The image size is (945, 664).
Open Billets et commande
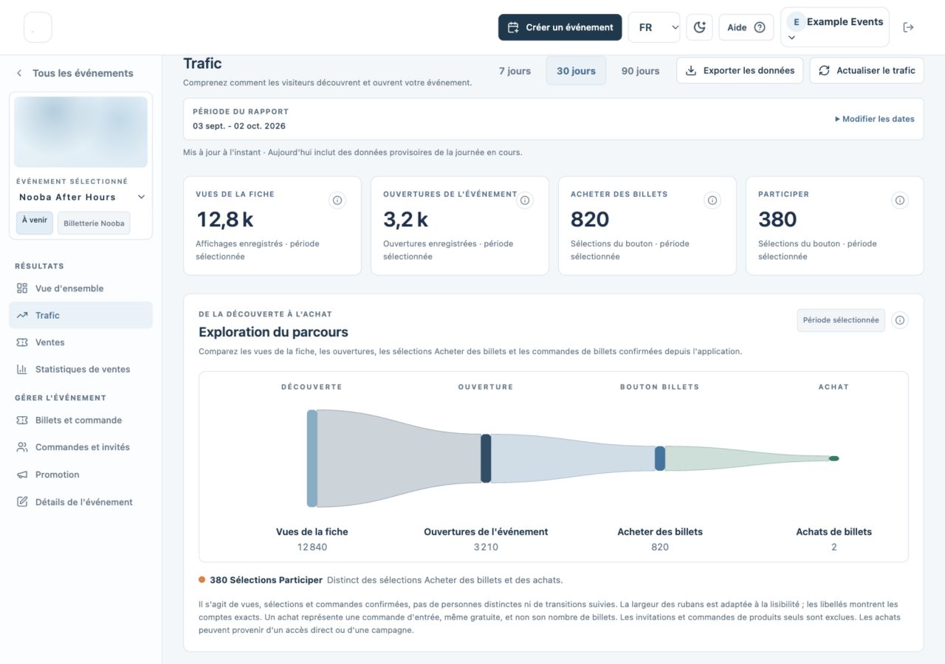click(x=80, y=420)
